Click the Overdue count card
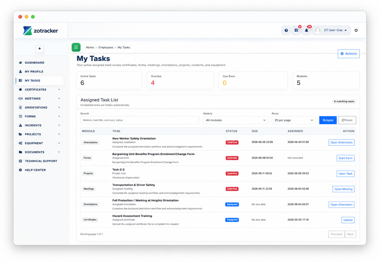 click(x=180, y=80)
